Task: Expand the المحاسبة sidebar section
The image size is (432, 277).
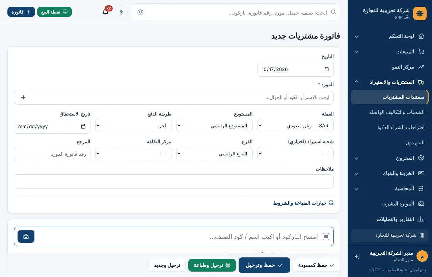Action: (390, 188)
